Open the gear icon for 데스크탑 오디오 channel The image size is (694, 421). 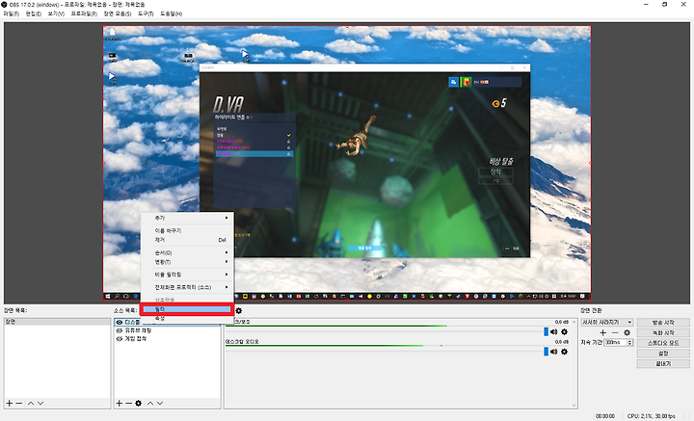coord(564,352)
